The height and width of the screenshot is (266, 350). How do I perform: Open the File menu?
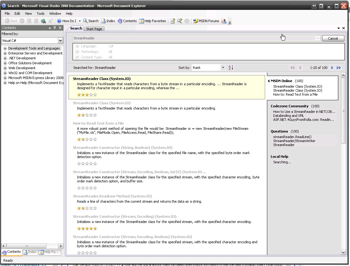(7, 14)
